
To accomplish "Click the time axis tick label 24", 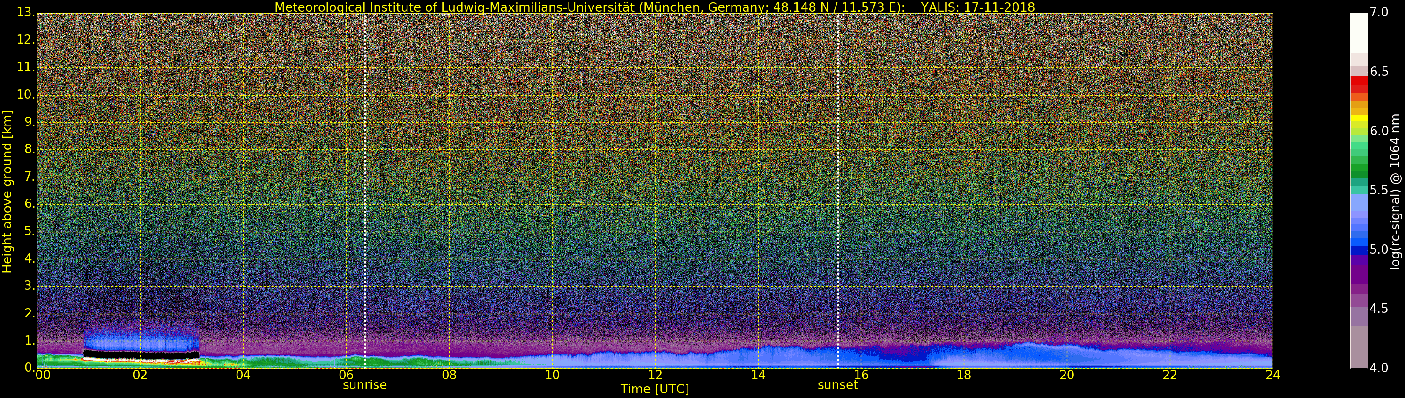I will point(1273,375).
